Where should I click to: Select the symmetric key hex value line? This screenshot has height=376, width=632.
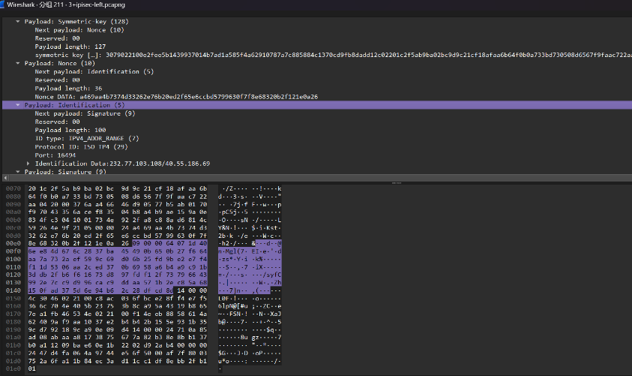(x=333, y=55)
